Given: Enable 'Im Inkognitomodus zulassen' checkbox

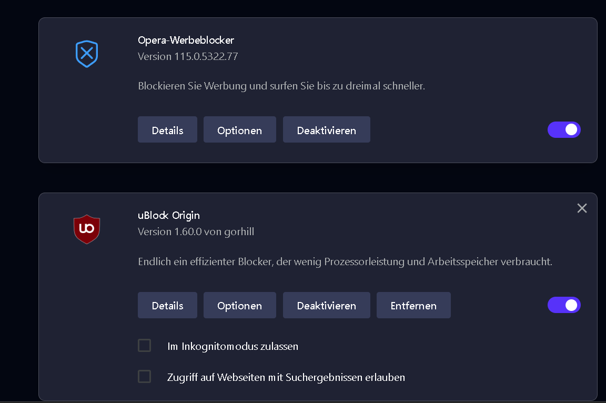Looking at the screenshot, I should [144, 346].
